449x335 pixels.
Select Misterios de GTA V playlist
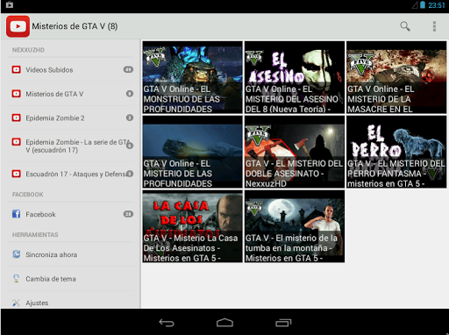point(71,94)
